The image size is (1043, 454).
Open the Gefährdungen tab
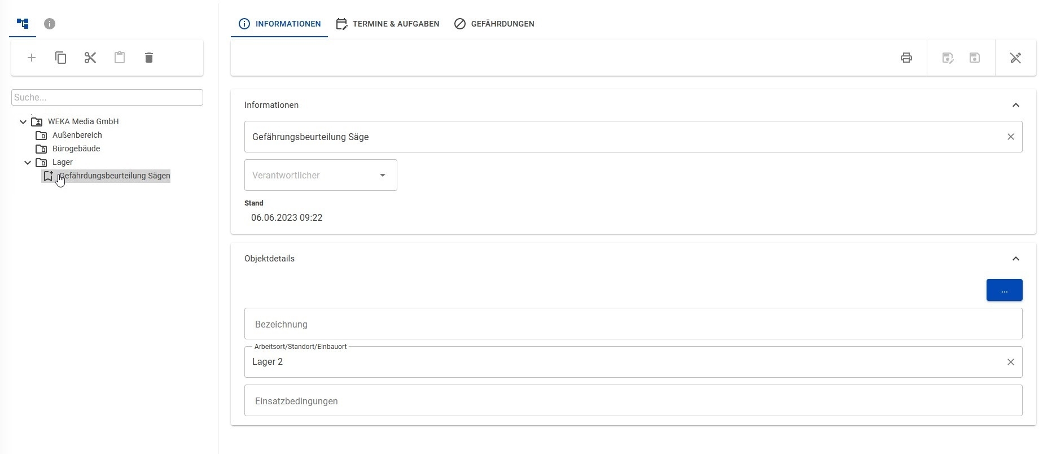pyautogui.click(x=494, y=24)
